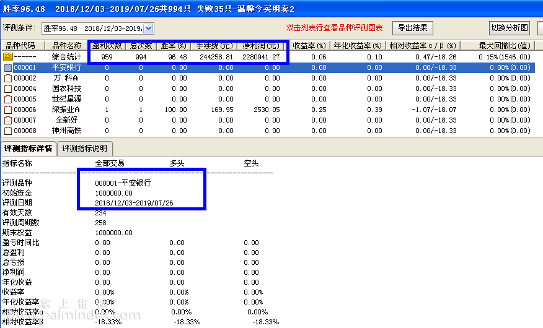The image size is (543, 328).
Task: Select the 综合统计 summary row
Action: [x=268, y=57]
